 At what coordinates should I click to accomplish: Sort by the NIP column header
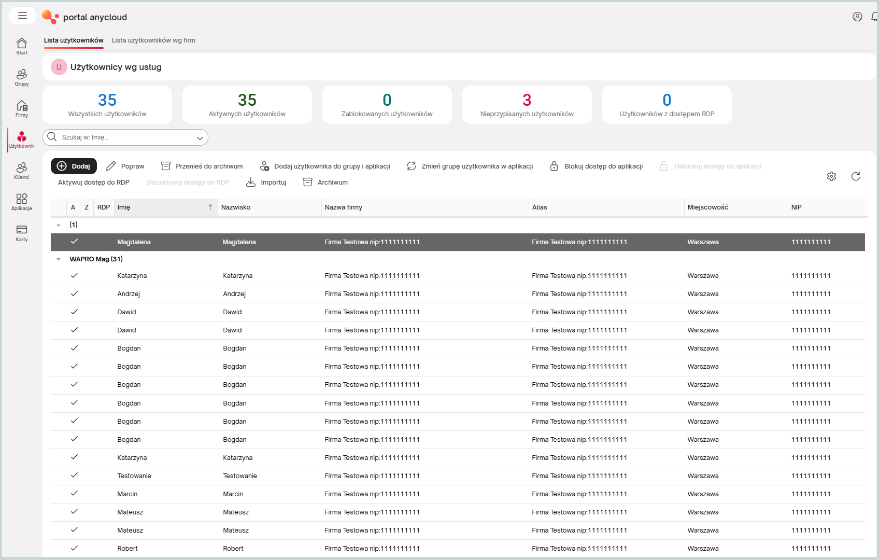point(828,207)
